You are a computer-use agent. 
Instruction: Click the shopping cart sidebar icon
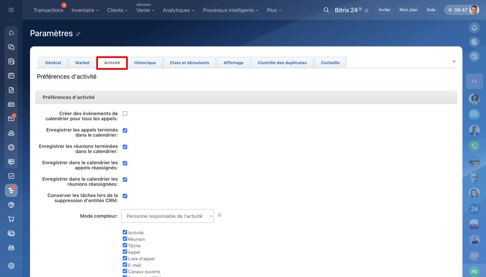click(11, 219)
